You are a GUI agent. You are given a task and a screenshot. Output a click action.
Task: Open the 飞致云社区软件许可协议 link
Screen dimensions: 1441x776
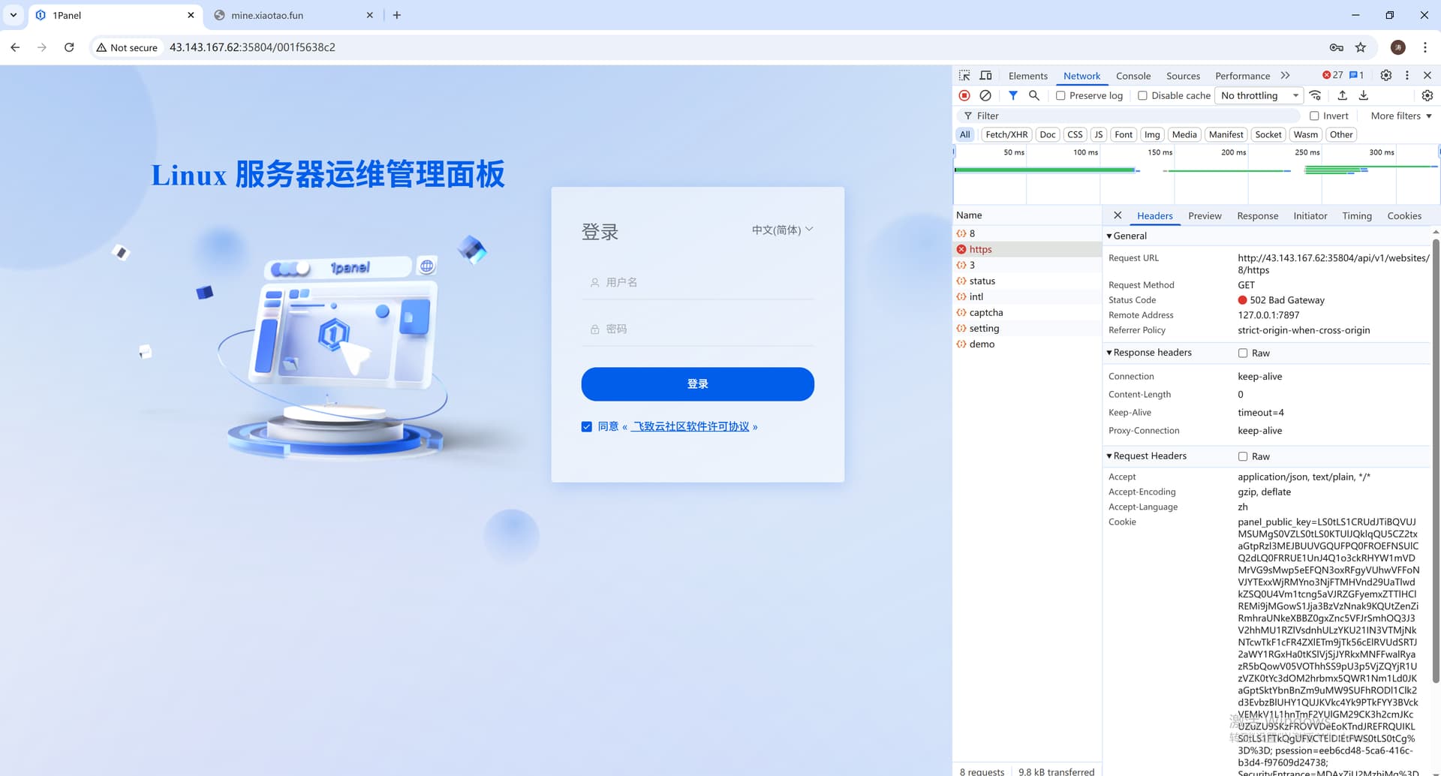coord(690,427)
